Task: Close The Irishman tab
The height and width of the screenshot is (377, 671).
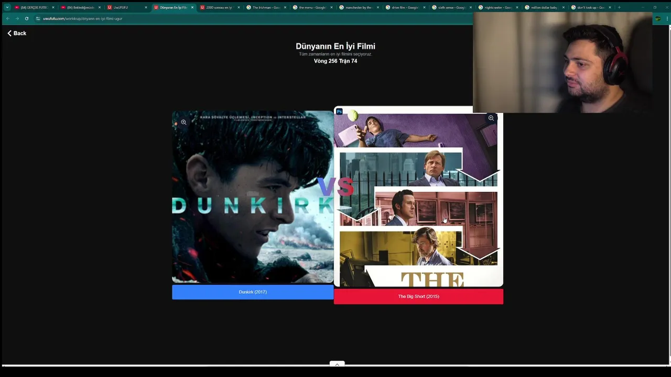Action: [285, 7]
